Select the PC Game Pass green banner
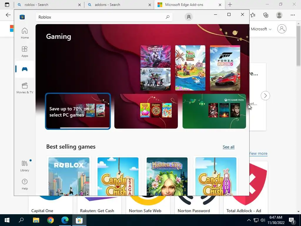The height and width of the screenshot is (226, 301). [214, 111]
